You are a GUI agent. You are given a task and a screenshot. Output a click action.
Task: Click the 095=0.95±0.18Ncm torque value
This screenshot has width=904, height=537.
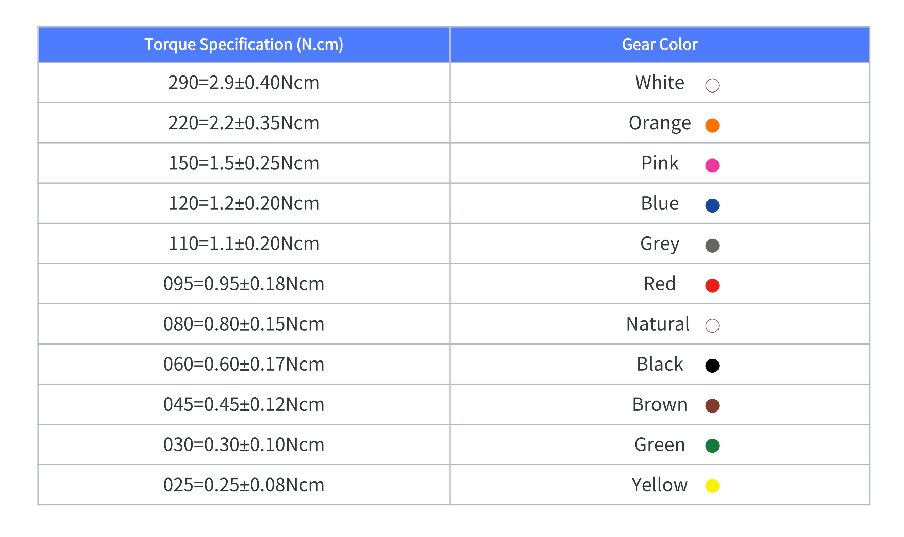(244, 284)
